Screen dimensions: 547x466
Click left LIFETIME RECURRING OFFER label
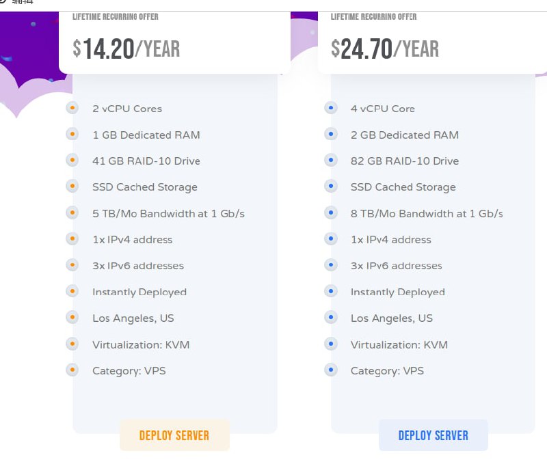click(116, 16)
